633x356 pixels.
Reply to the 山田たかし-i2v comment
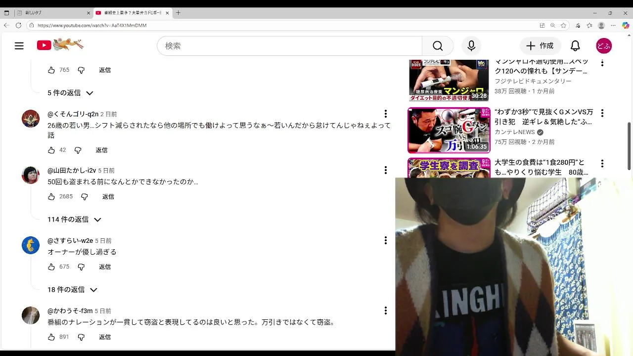(x=108, y=196)
